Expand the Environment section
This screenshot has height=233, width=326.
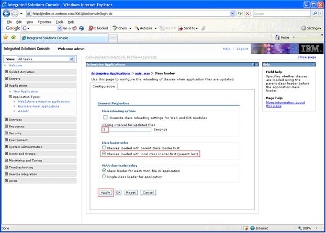pos(6,140)
